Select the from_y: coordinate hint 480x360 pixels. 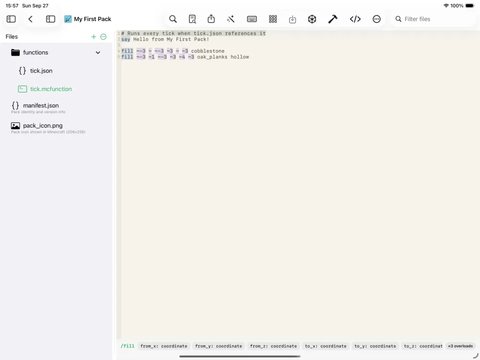[218, 346]
